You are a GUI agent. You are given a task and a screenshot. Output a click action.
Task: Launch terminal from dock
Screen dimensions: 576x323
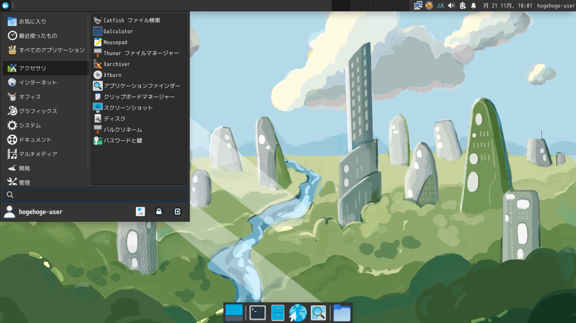[x=257, y=312]
